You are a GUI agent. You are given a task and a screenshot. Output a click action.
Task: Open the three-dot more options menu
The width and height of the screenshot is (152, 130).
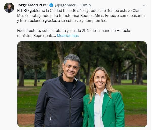click(145, 5)
